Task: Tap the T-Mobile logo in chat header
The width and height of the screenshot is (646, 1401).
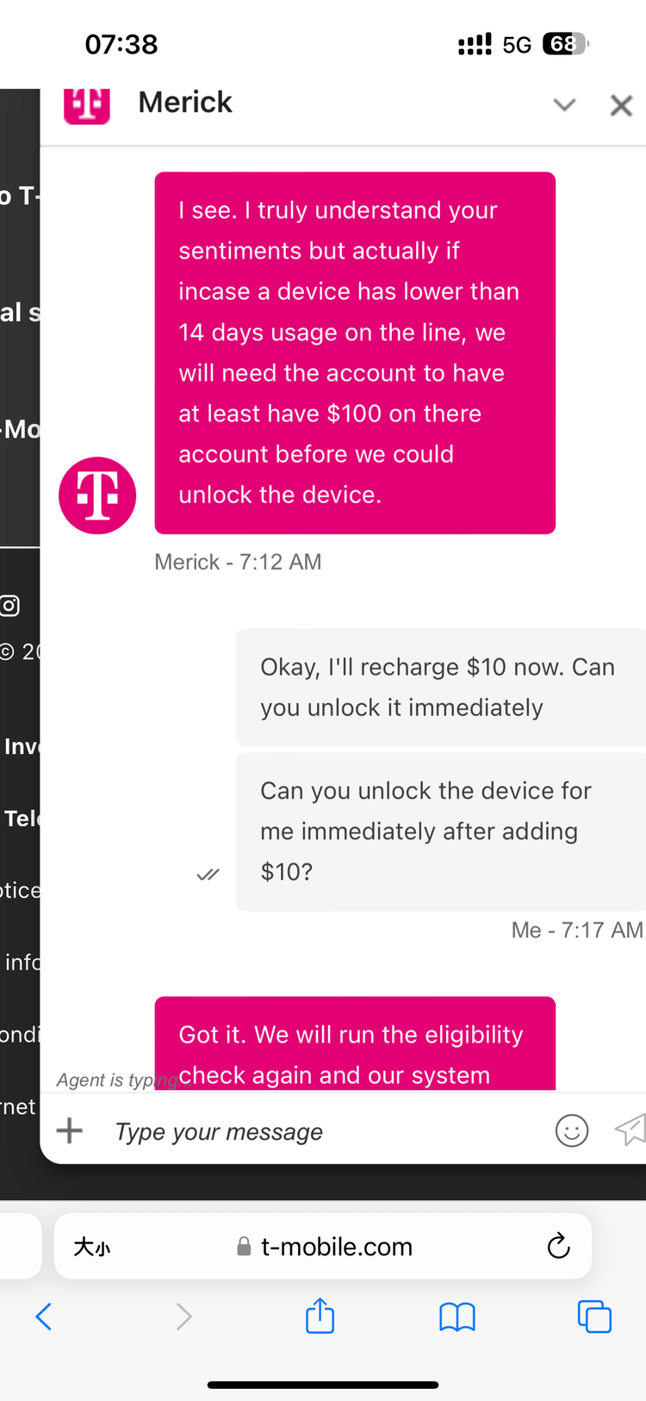Action: point(87,106)
